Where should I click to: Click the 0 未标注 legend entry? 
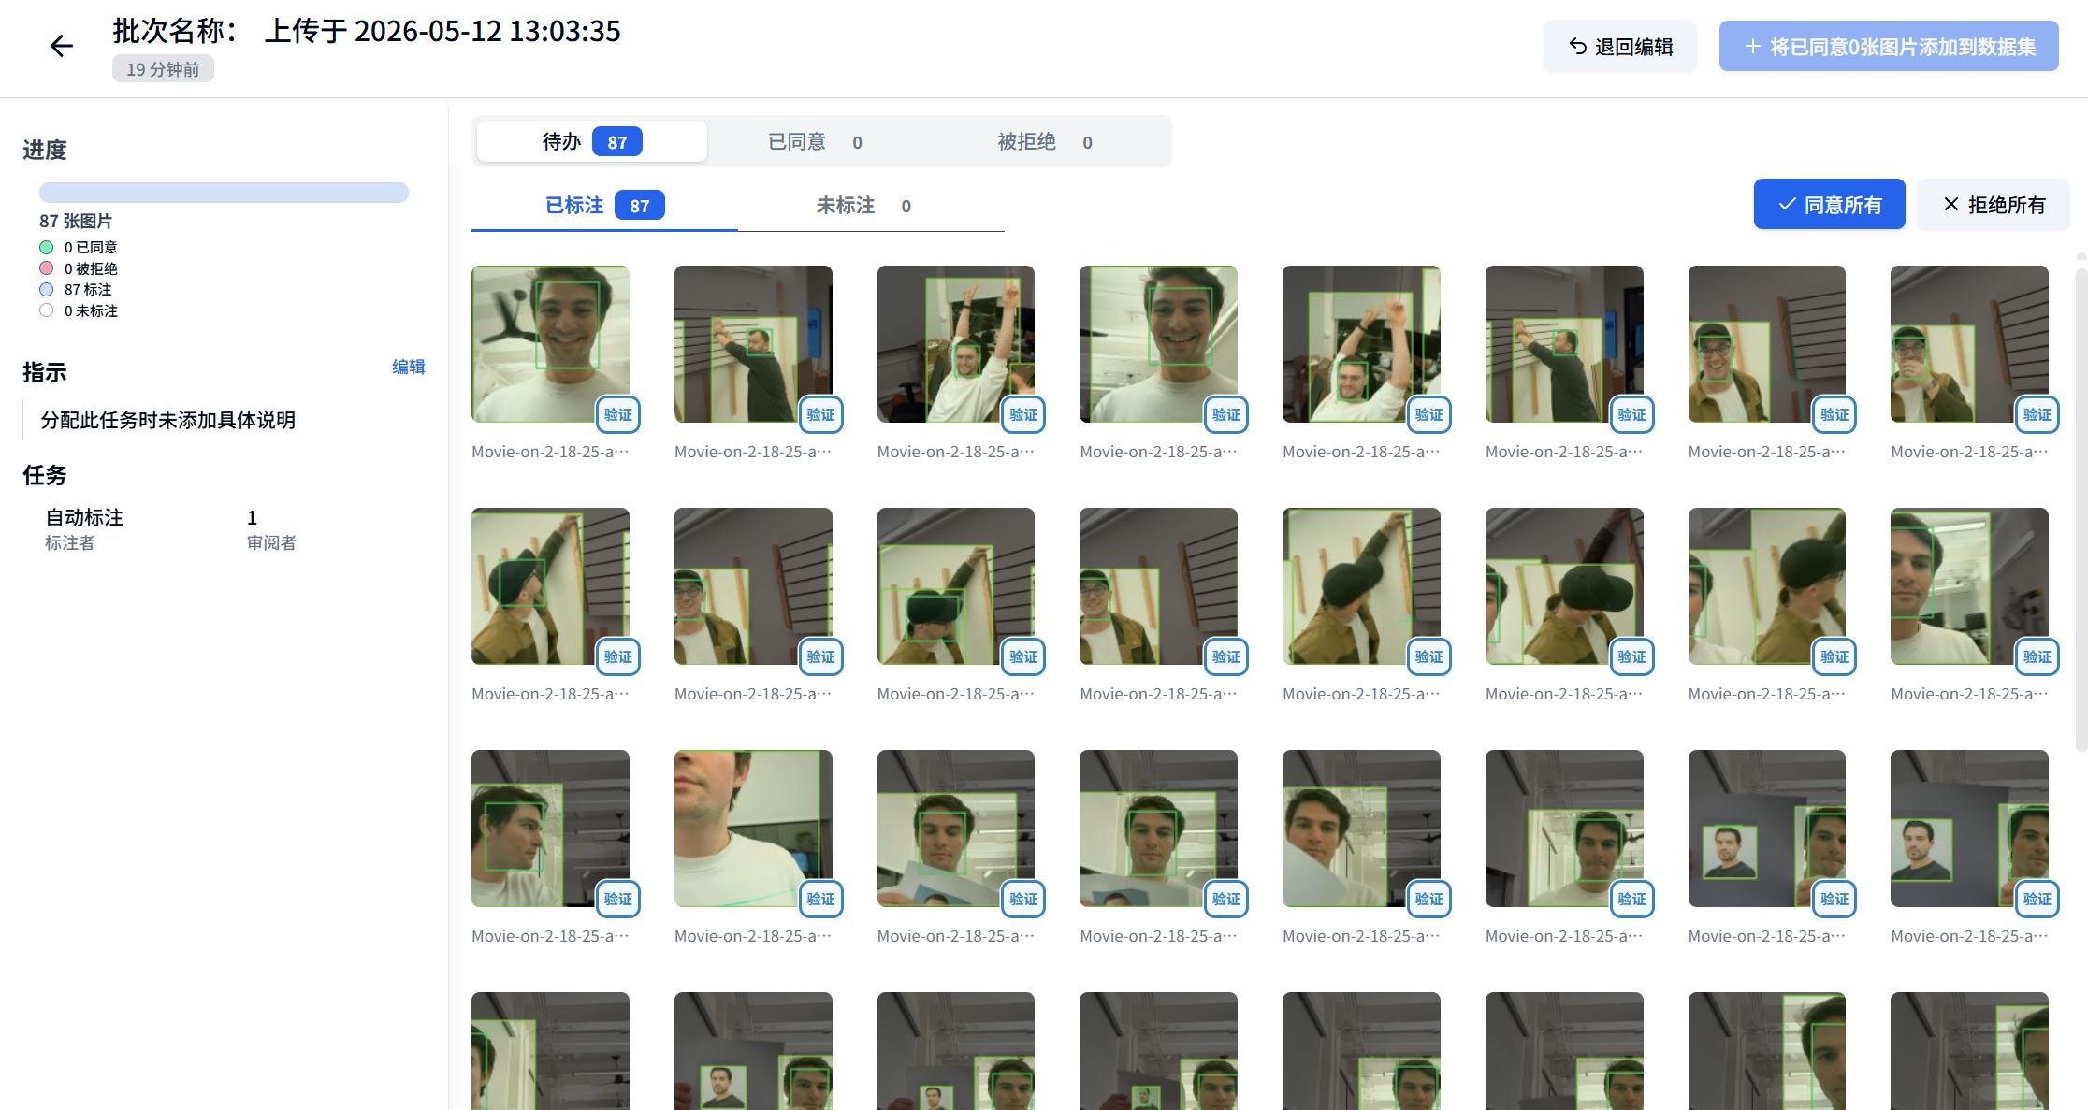[x=79, y=310]
